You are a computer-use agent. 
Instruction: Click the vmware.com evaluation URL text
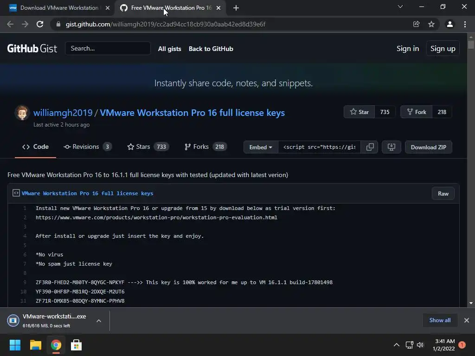click(x=156, y=217)
